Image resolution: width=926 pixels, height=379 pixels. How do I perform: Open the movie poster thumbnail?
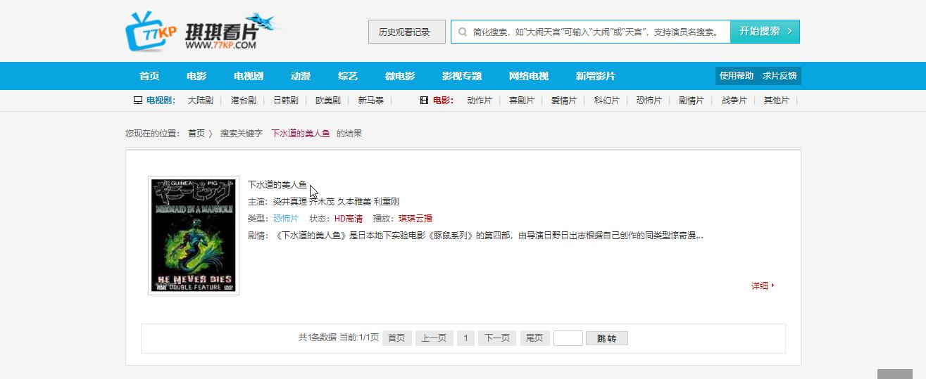click(x=194, y=236)
